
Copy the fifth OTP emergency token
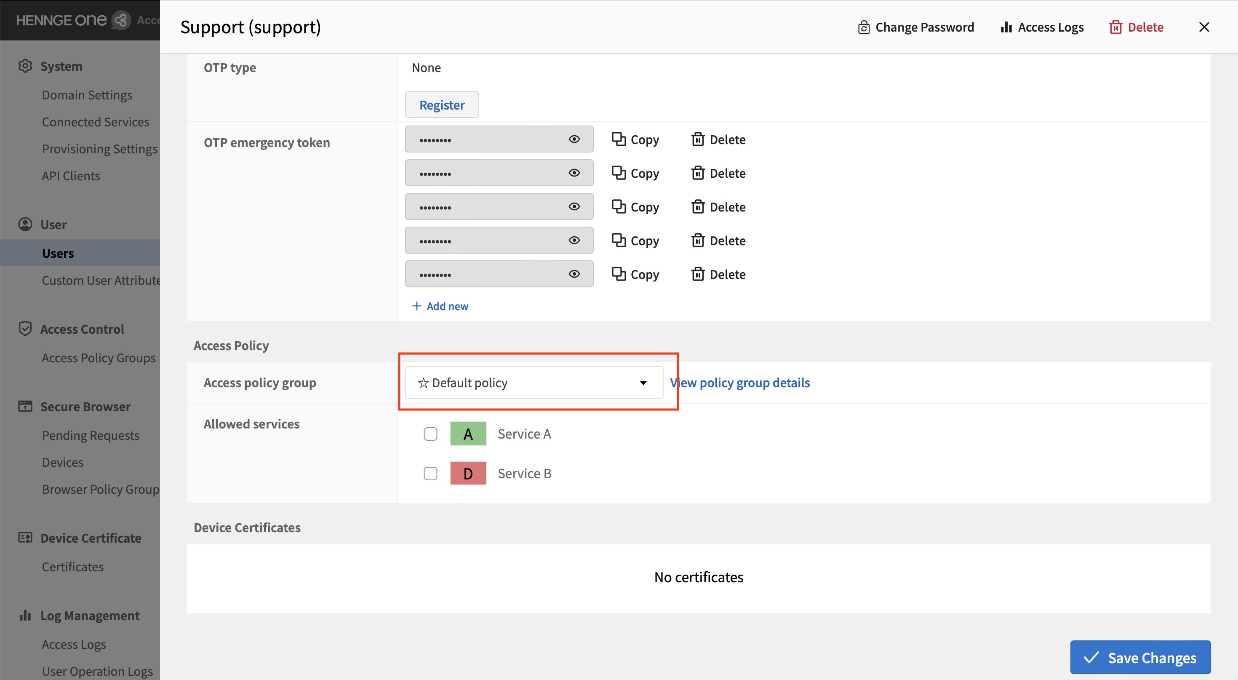[x=635, y=274]
